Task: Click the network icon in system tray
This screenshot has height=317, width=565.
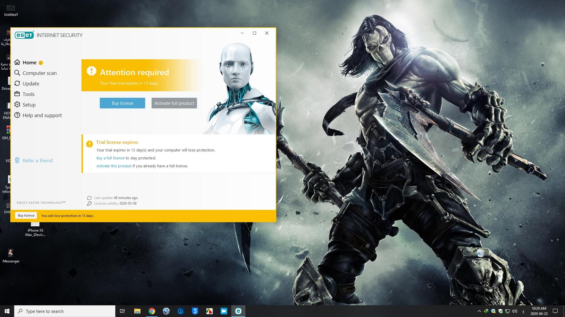Action: (x=508, y=311)
